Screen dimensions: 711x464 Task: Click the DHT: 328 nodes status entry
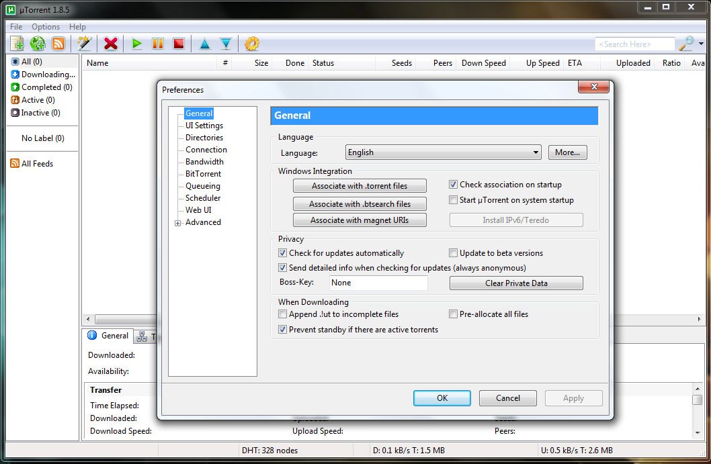[x=269, y=451]
